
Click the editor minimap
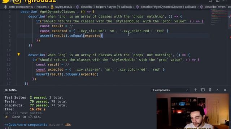point(219,18)
